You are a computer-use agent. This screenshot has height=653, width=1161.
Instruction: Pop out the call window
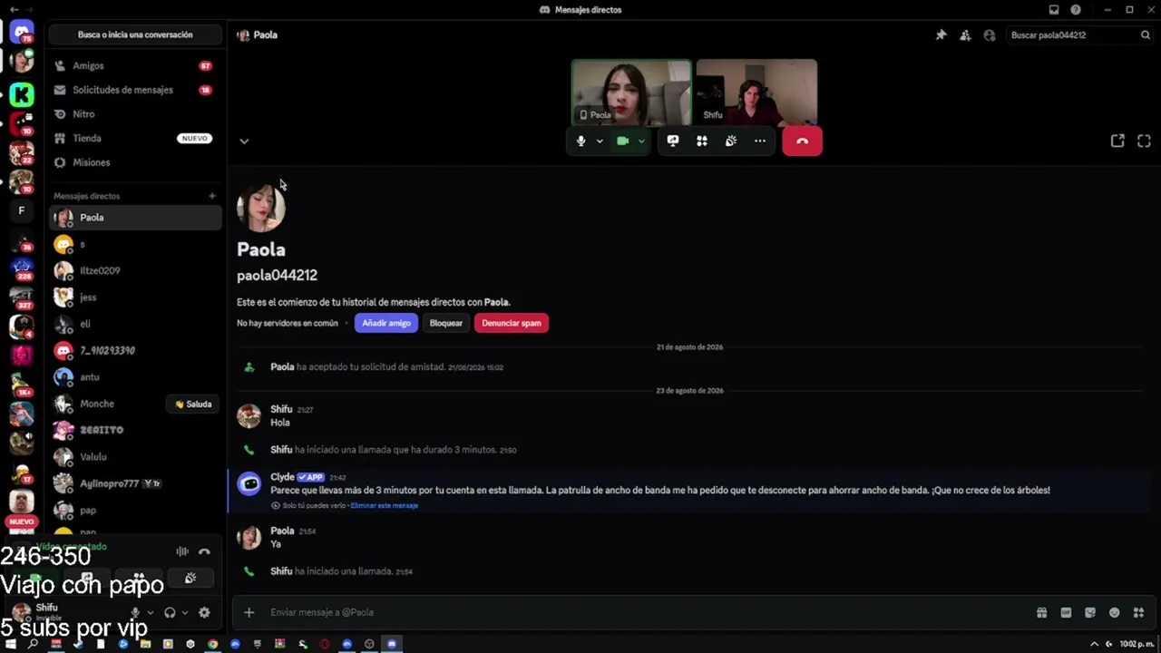[x=1117, y=141]
